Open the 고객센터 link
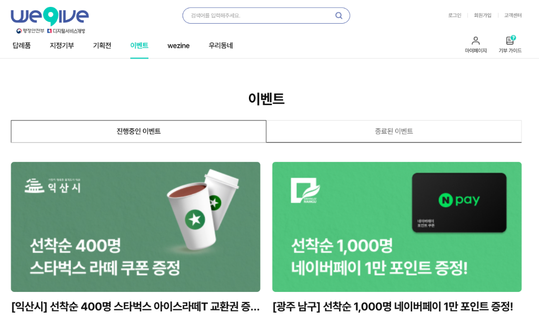 [513, 15]
